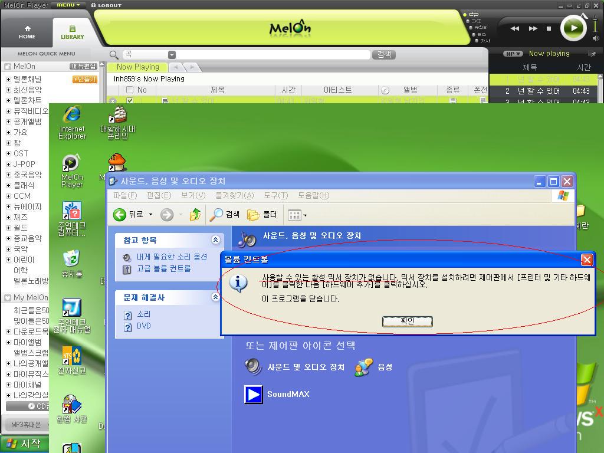The width and height of the screenshot is (604, 453).
Task: Toggle shuffle mode in MelOn player
Action: [475, 21]
